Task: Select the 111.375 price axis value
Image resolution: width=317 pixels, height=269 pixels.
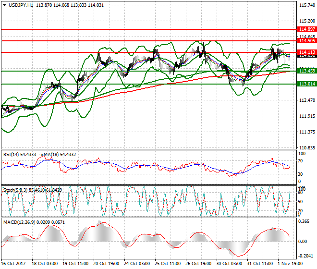Action: pos(307,132)
